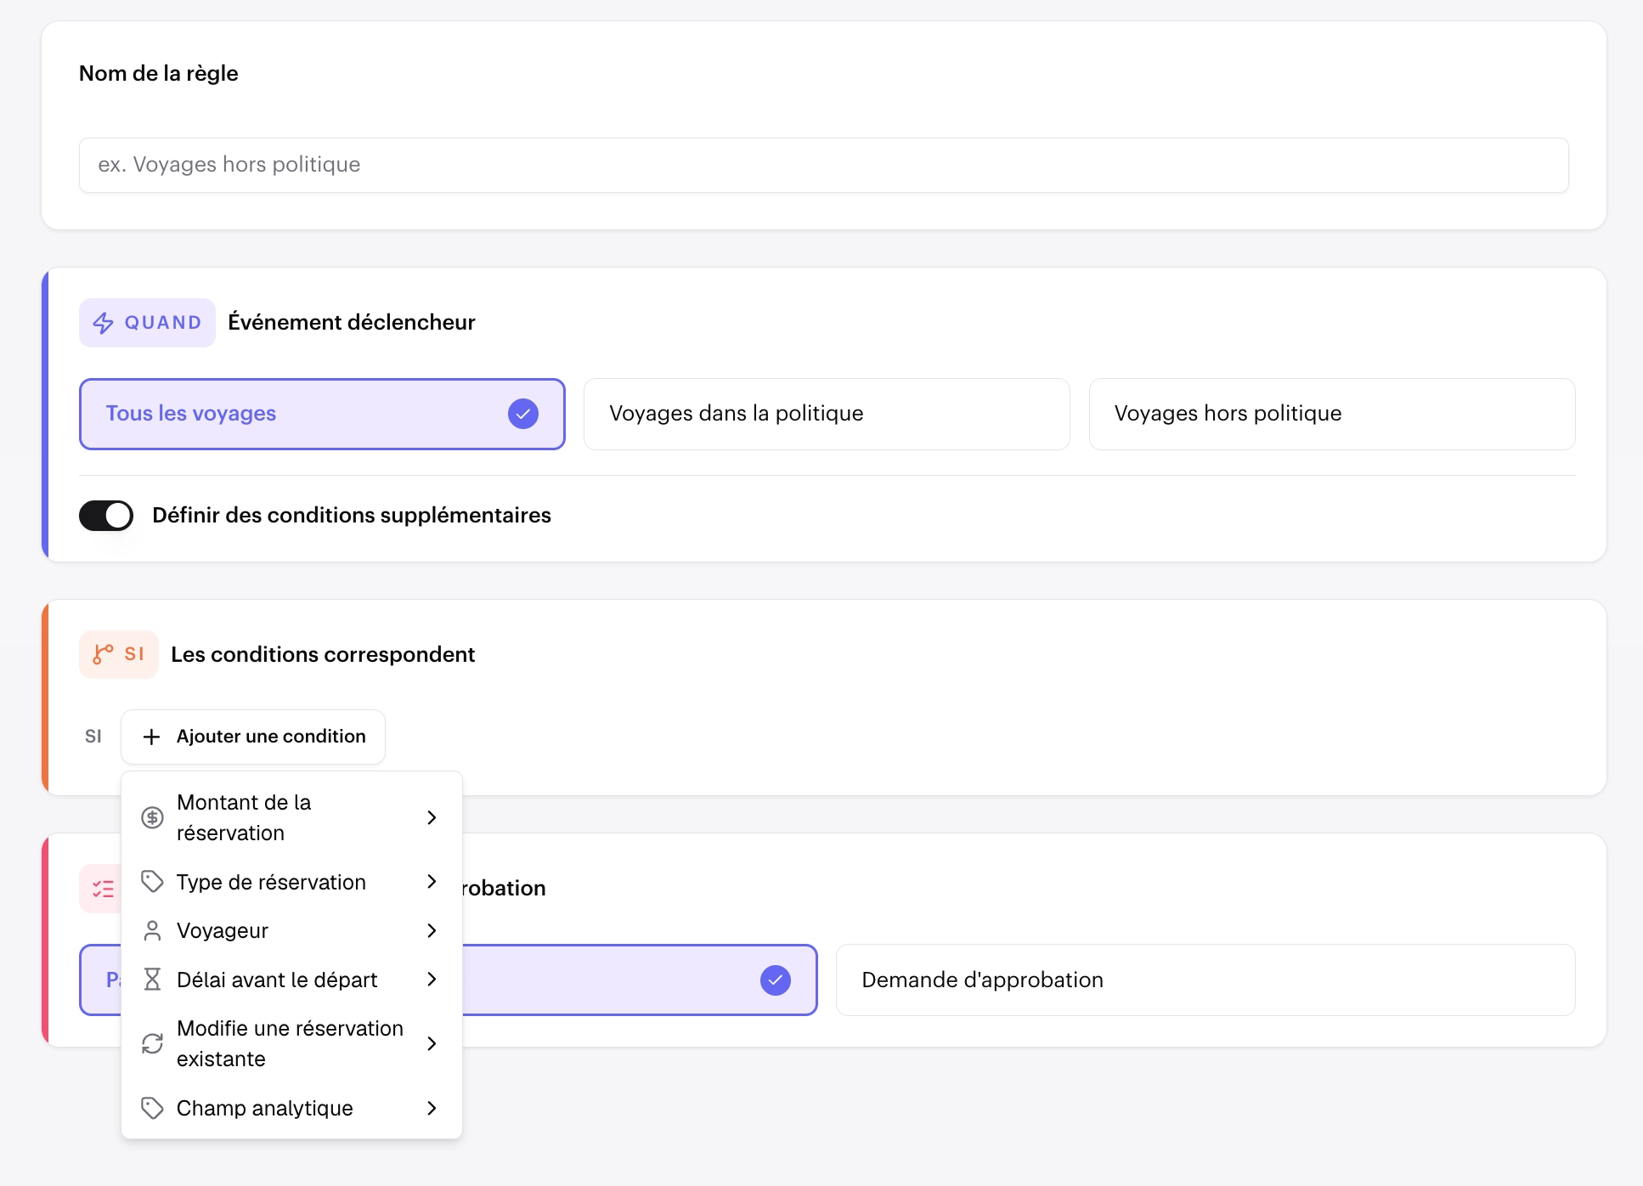Pick Délai avant le départ menu item
This screenshot has height=1186, width=1643.
click(291, 980)
